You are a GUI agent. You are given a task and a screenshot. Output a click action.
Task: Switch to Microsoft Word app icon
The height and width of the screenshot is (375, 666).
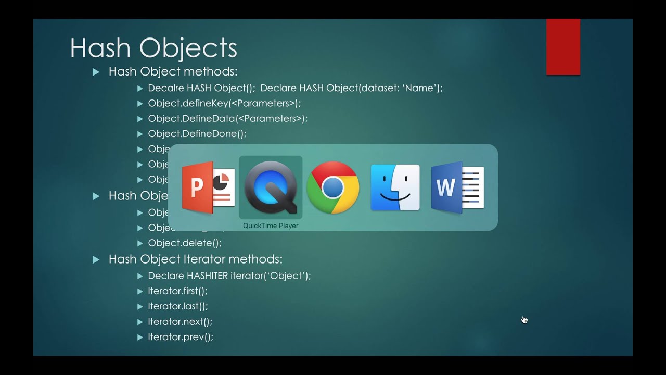pyautogui.click(x=458, y=187)
